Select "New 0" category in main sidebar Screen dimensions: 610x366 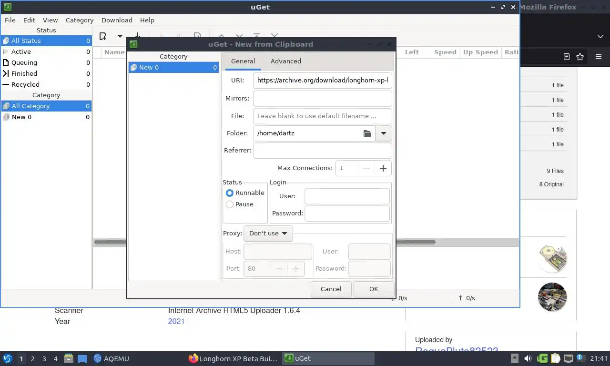(46, 117)
